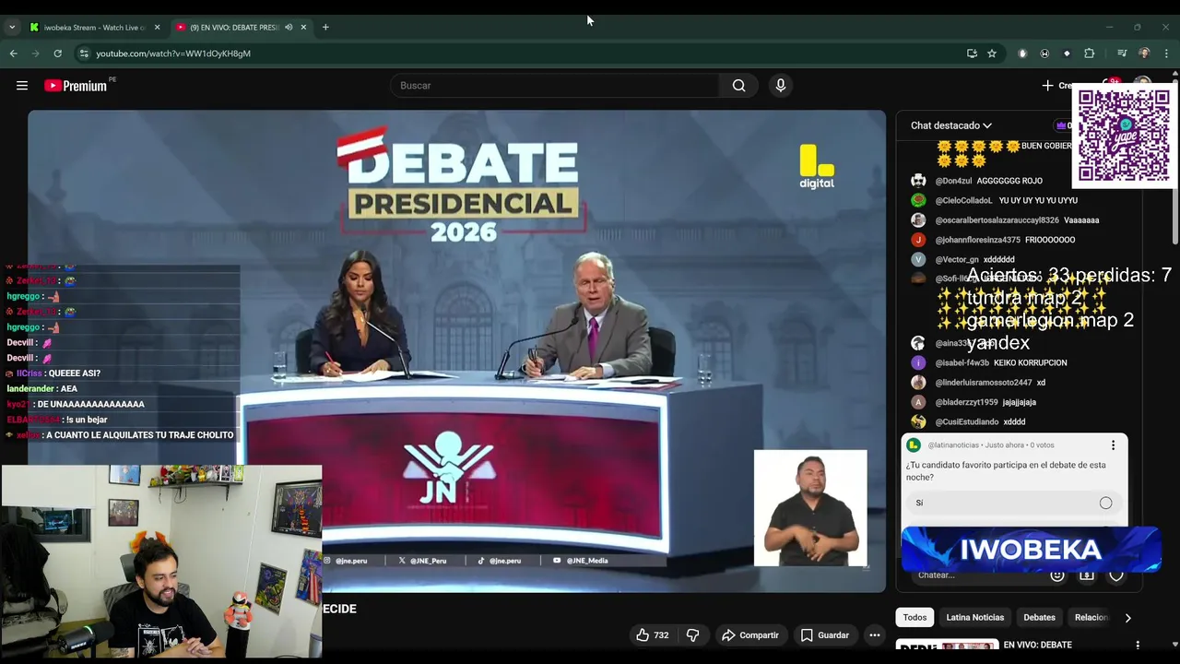Expand the Chat destacado dropdown
The image size is (1180, 664).
tap(951, 125)
